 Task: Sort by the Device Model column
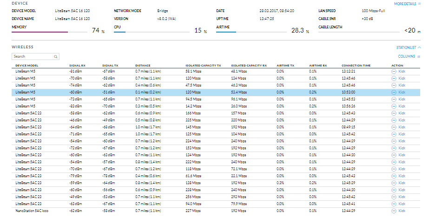click(x=27, y=66)
